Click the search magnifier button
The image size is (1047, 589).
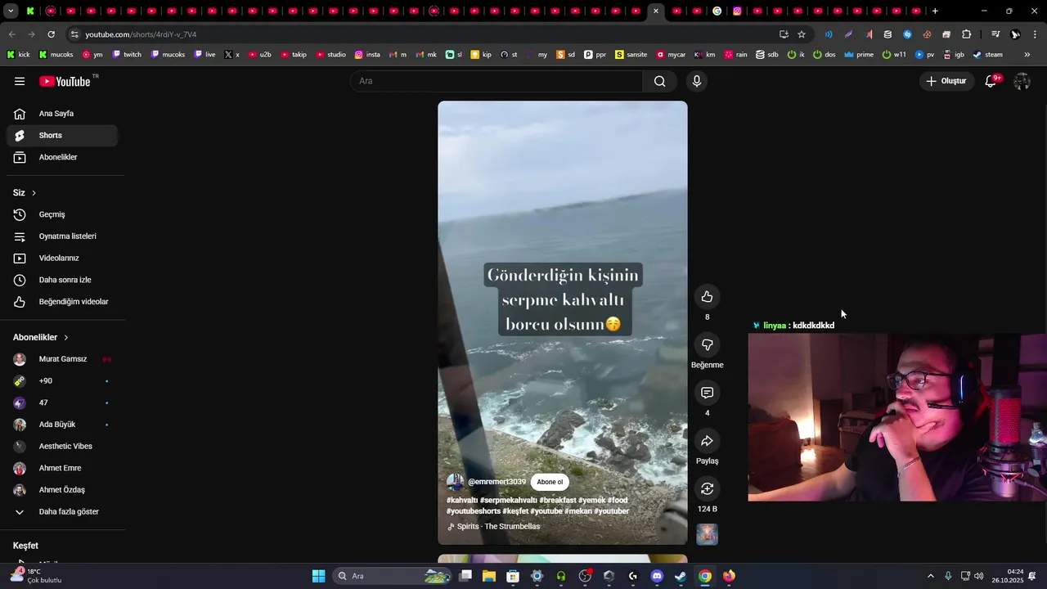click(659, 81)
